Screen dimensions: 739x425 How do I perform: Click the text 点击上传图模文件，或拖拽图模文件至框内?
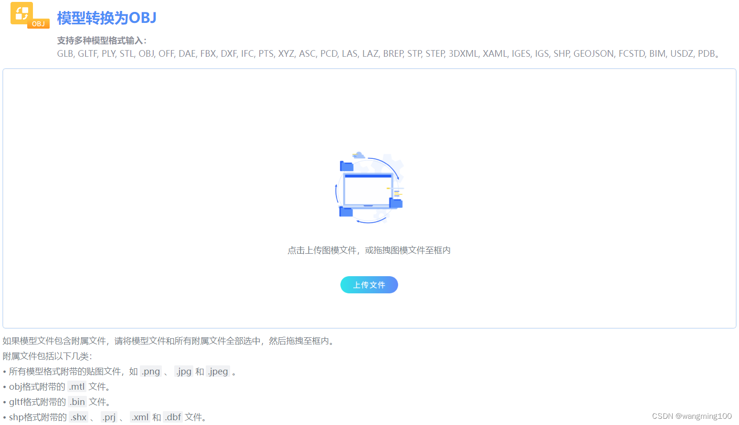369,250
